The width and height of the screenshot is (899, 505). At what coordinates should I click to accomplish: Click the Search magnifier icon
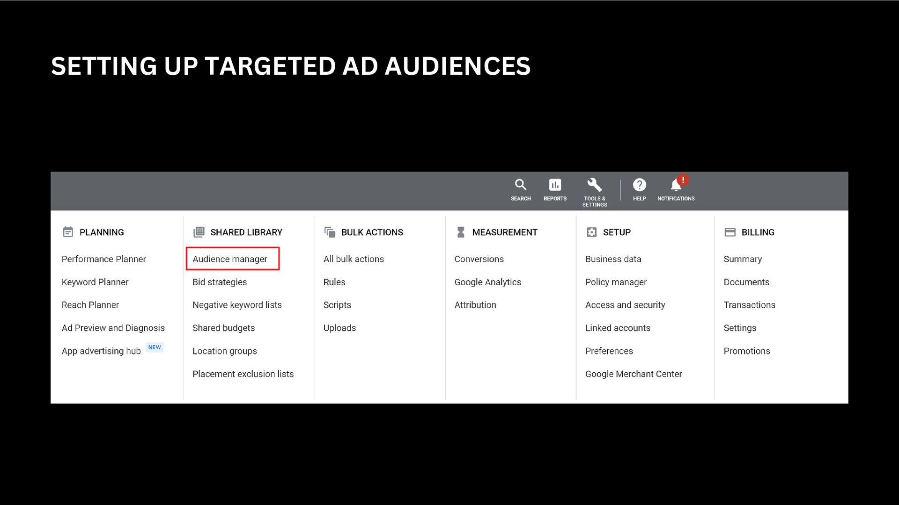(520, 185)
